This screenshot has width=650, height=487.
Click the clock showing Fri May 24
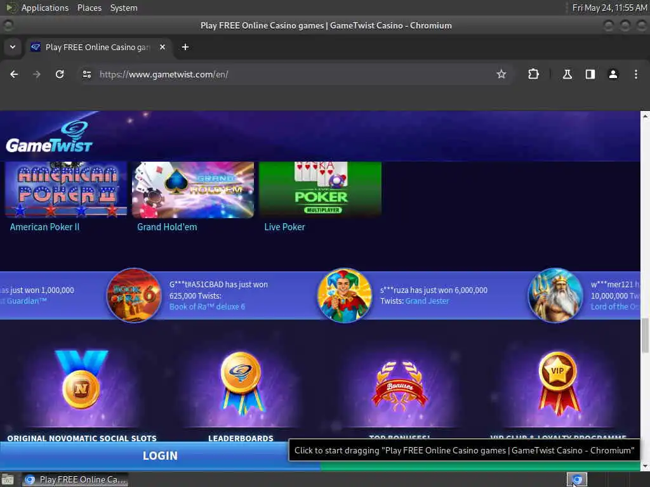(x=609, y=8)
